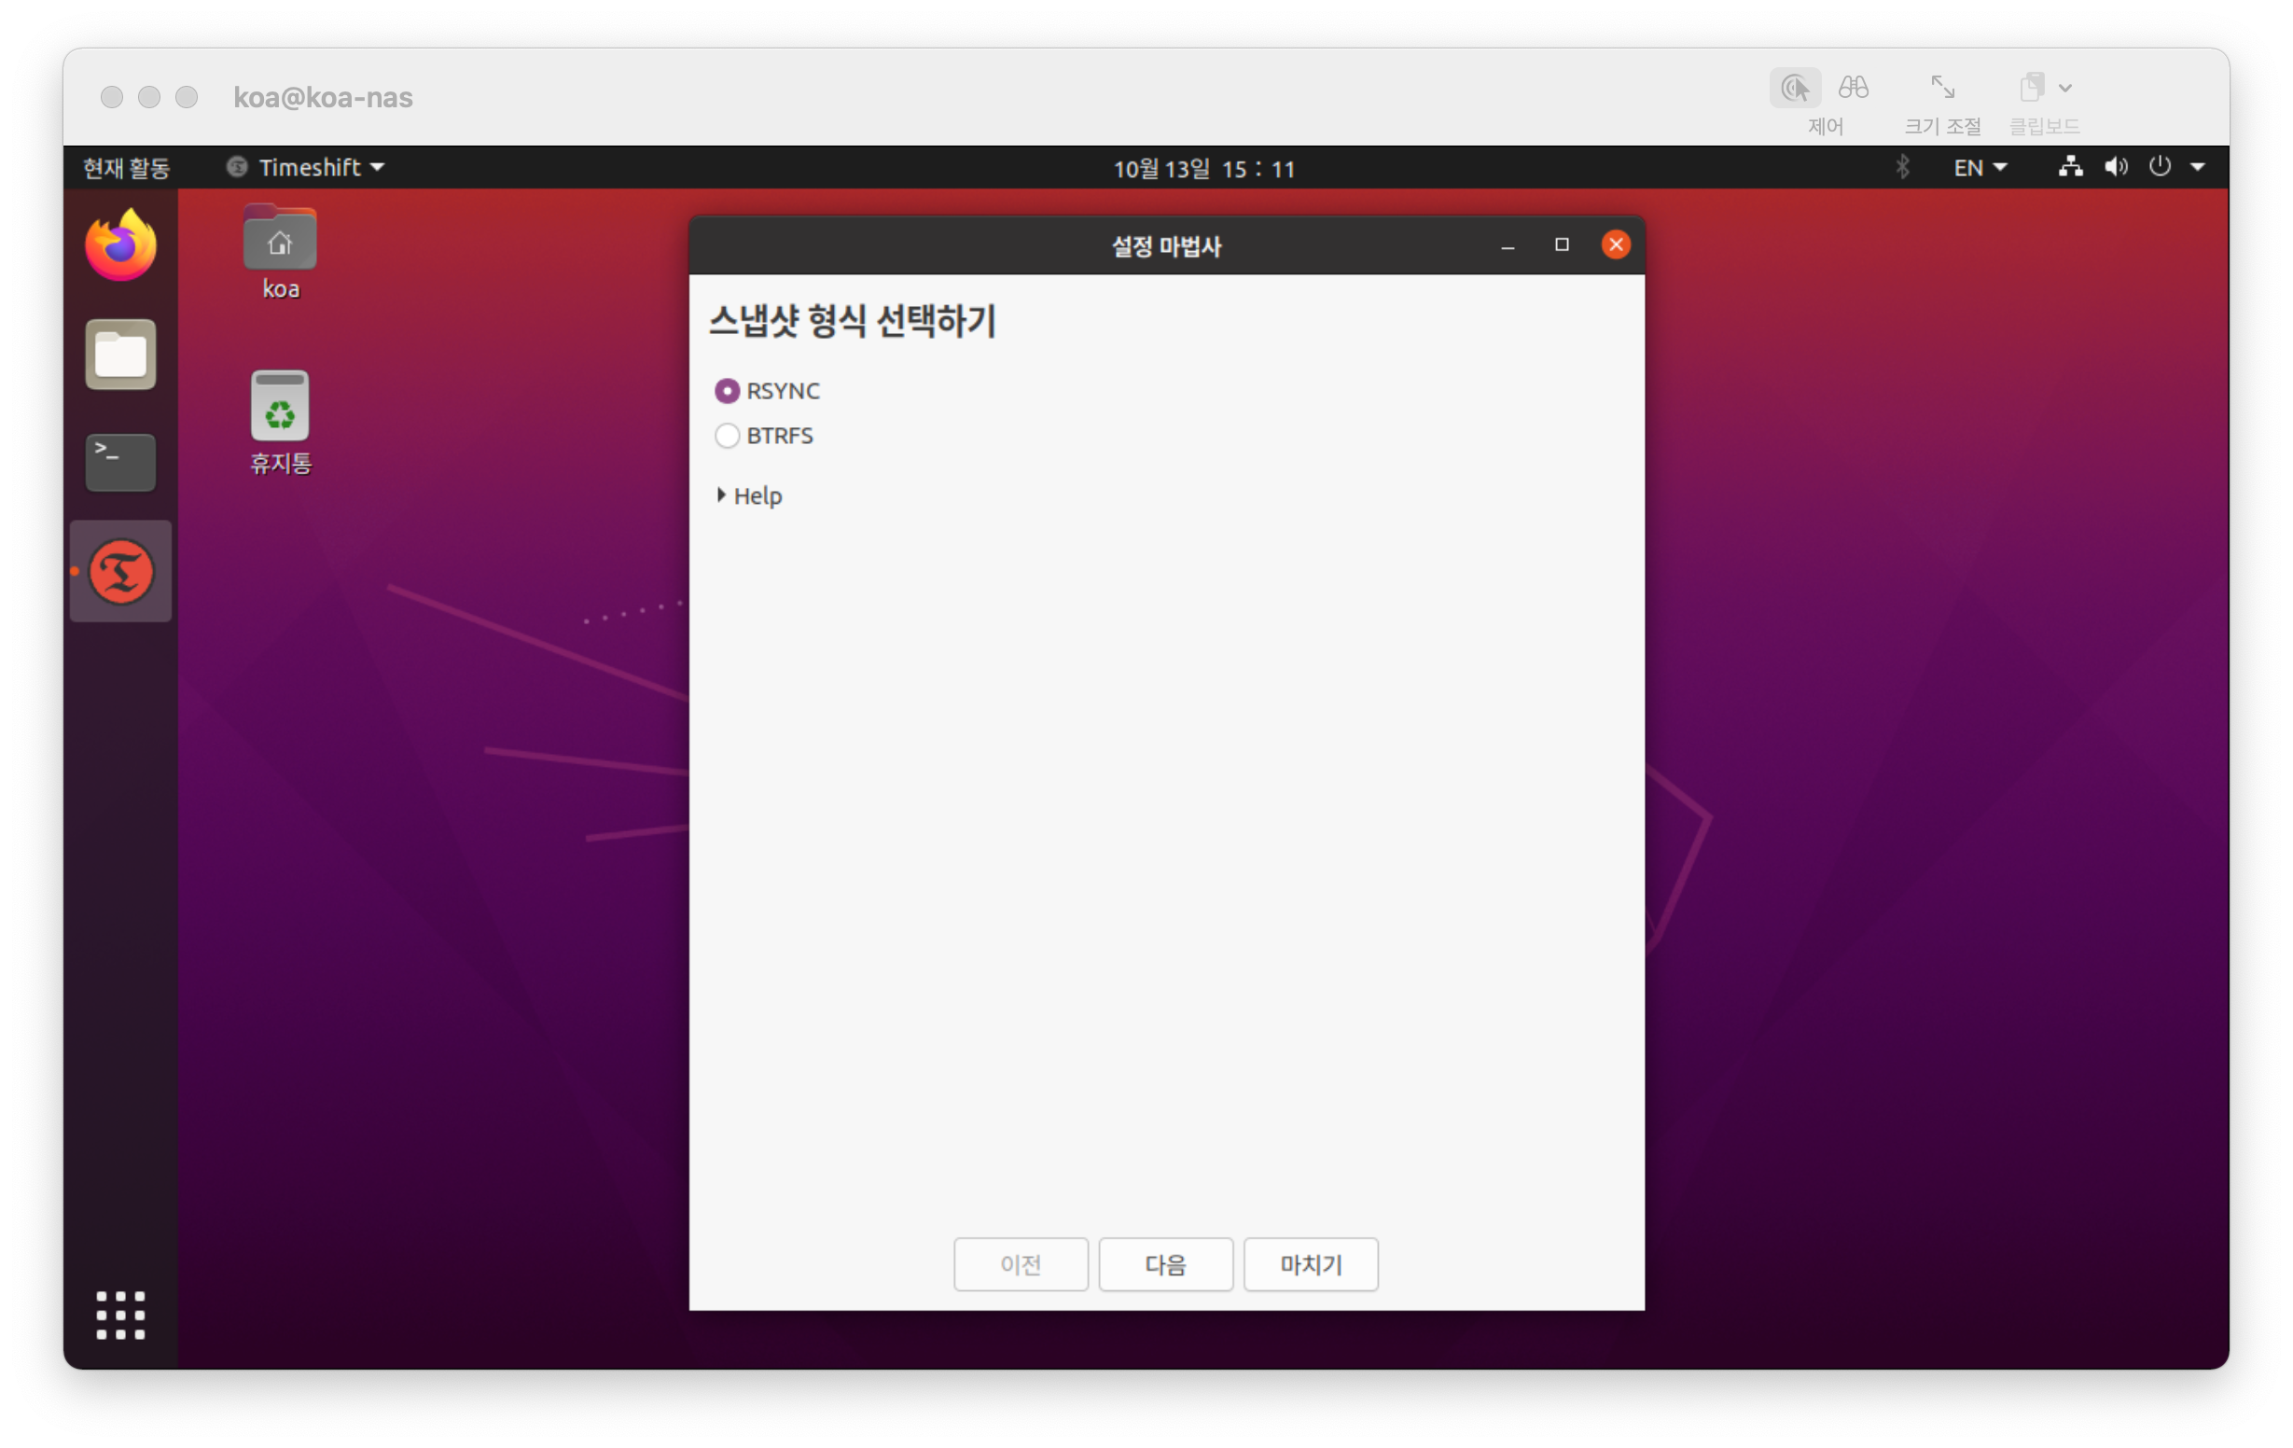Image resolution: width=2293 pixels, height=1448 pixels.
Task: Click the volume speaker icon
Action: click(2116, 168)
